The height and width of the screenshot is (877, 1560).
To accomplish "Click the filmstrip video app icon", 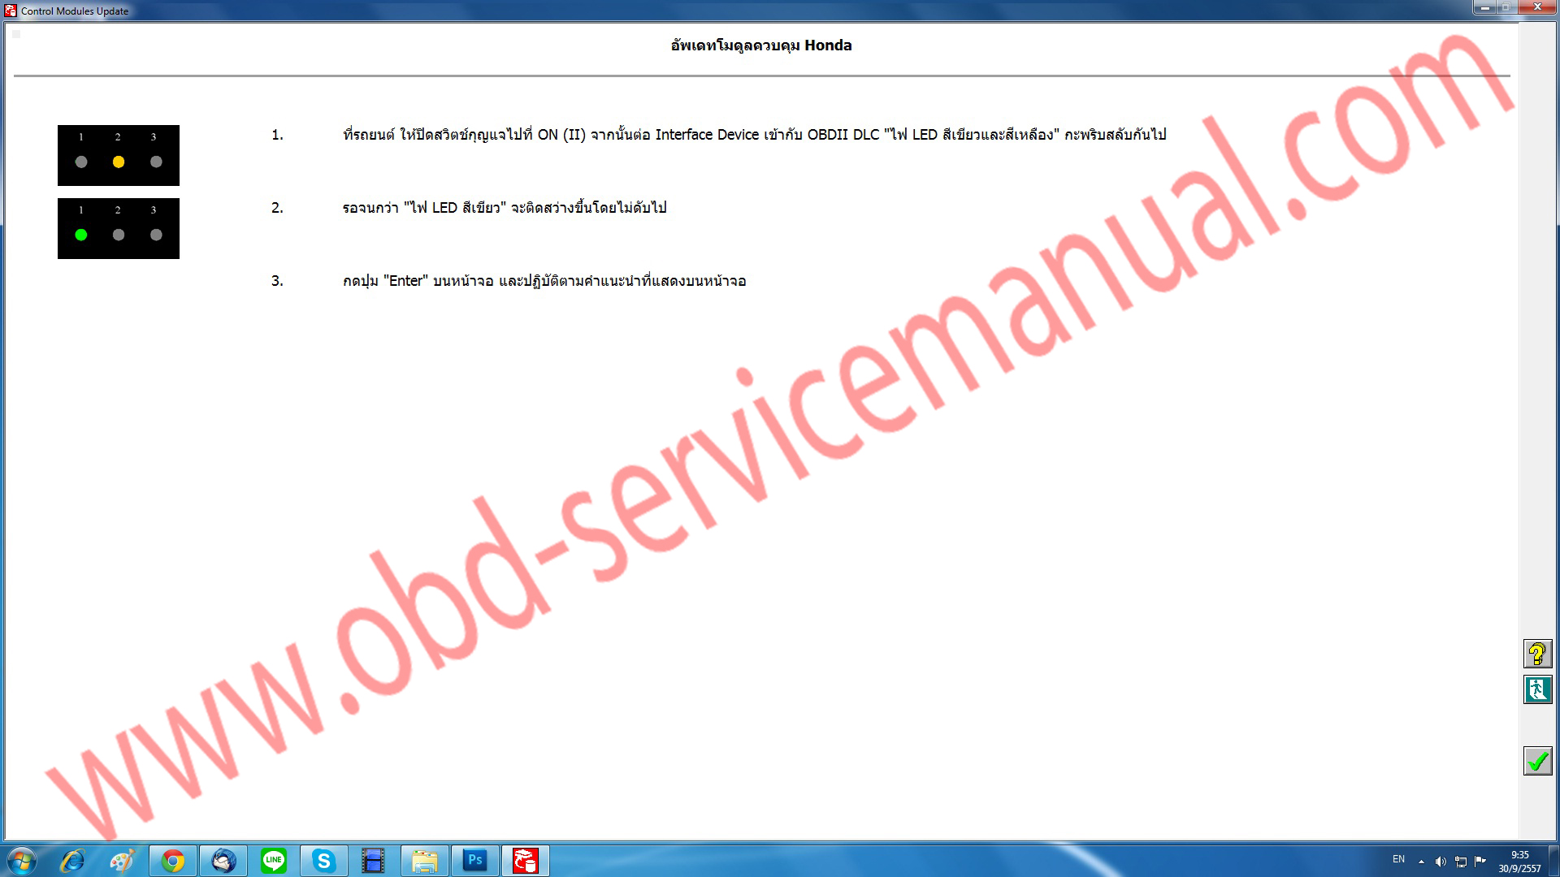I will (x=374, y=861).
